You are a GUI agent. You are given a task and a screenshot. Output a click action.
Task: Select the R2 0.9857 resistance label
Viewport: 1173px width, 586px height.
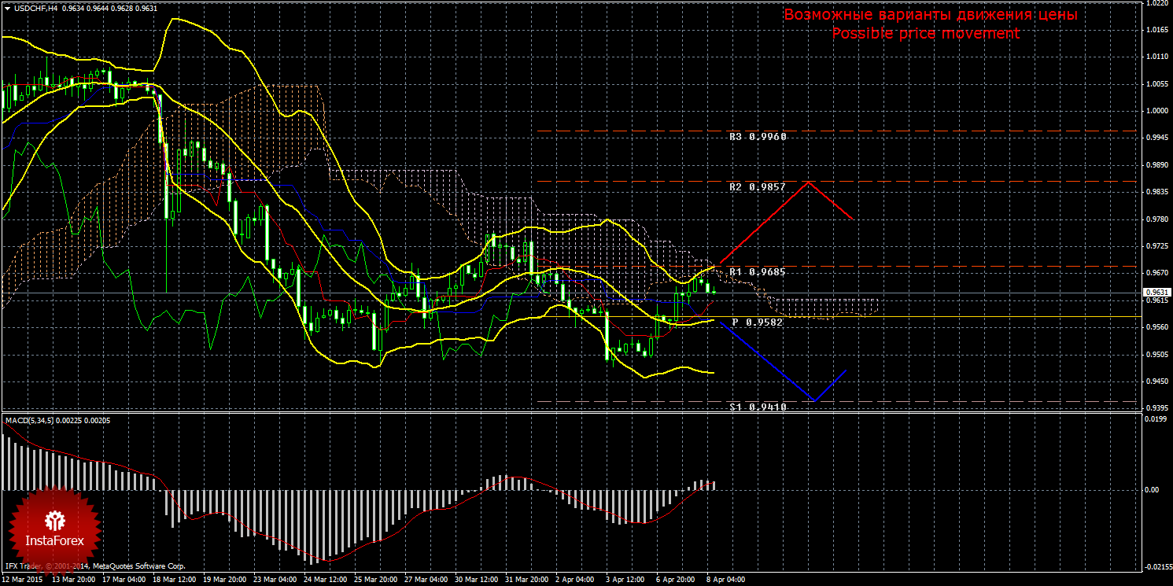[x=758, y=188]
